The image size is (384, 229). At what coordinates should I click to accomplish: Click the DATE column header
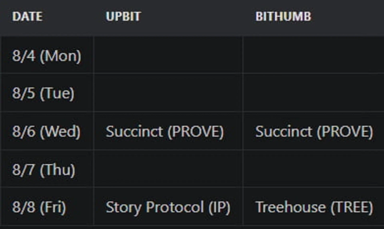point(27,16)
